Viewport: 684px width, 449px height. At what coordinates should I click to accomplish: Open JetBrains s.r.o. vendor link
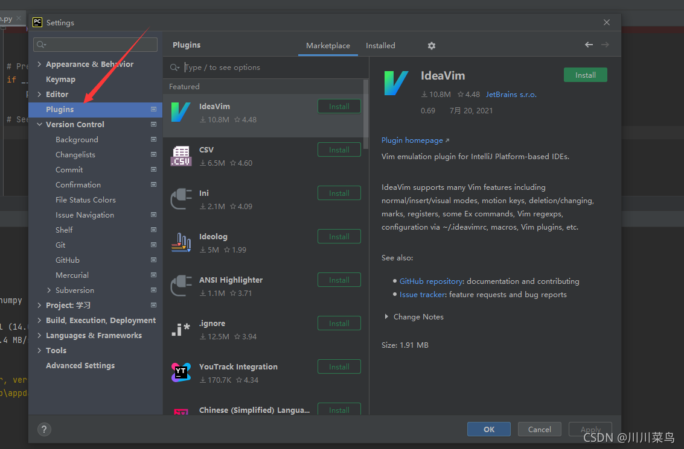pos(511,95)
